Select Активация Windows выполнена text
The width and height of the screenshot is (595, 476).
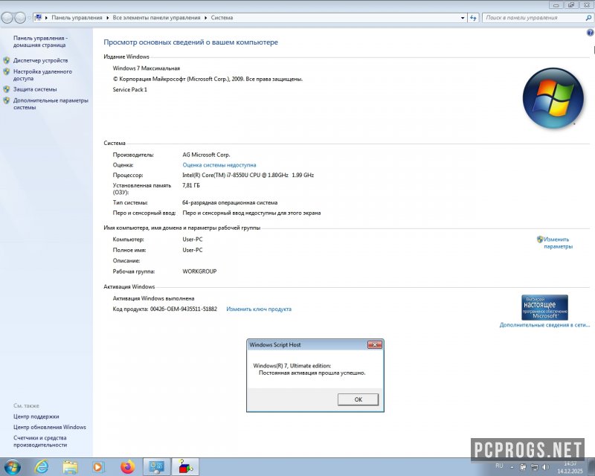click(153, 298)
